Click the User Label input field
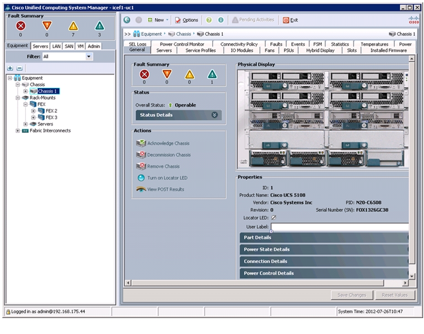The height and width of the screenshot is (334, 424). [340, 227]
